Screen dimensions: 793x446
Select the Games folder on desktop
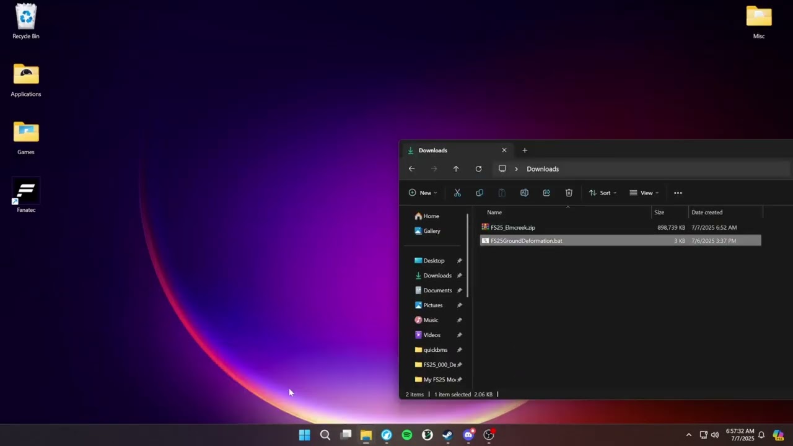[x=26, y=138]
